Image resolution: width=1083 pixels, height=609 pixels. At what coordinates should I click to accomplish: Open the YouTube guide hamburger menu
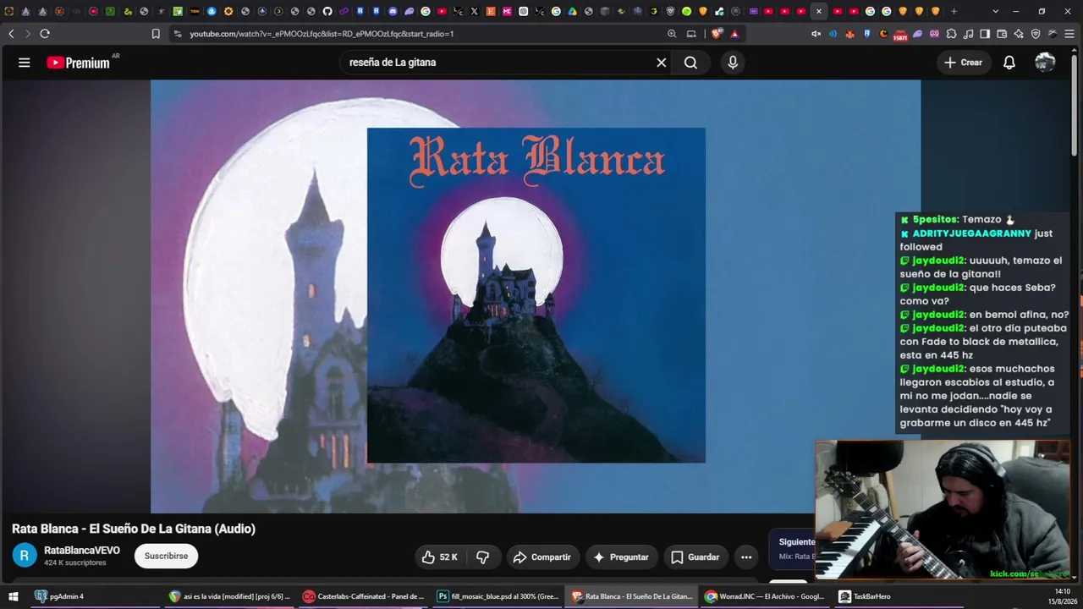(25, 63)
